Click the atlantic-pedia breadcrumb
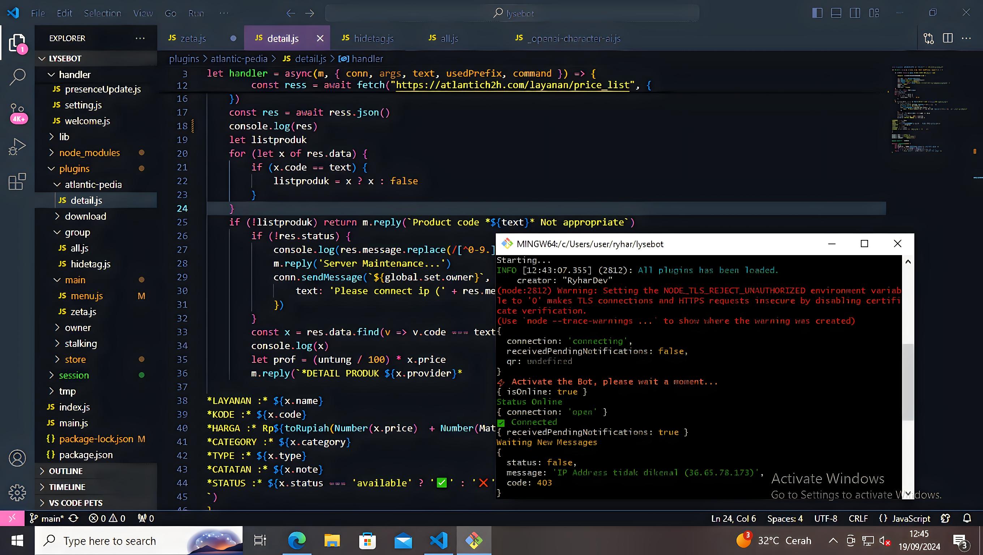Image resolution: width=983 pixels, height=555 pixels. point(239,59)
